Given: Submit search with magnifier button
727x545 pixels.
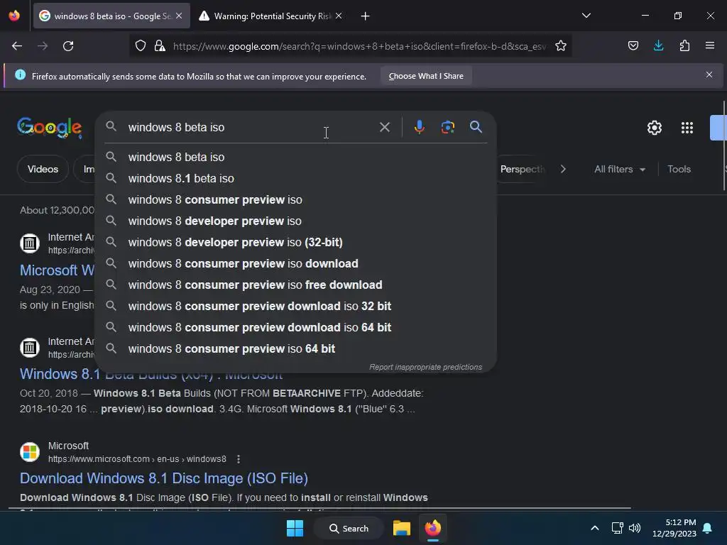Looking at the screenshot, I should (476, 126).
